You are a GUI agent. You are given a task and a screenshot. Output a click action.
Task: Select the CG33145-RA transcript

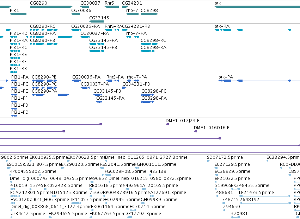(97, 44)
